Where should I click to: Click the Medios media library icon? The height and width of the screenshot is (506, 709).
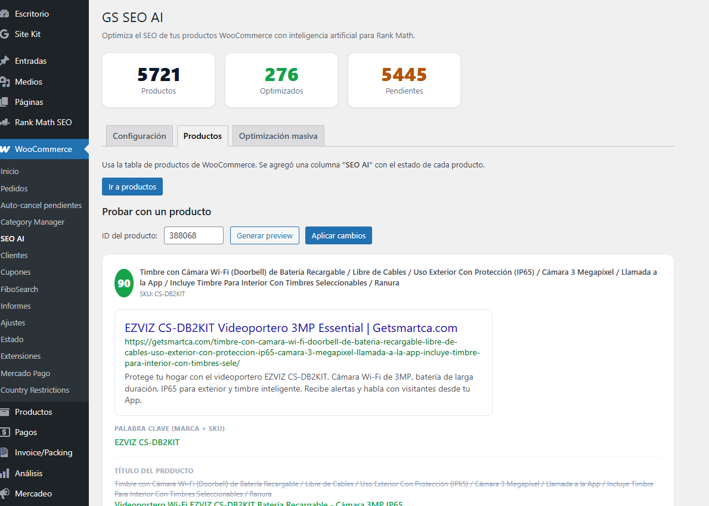coord(7,81)
